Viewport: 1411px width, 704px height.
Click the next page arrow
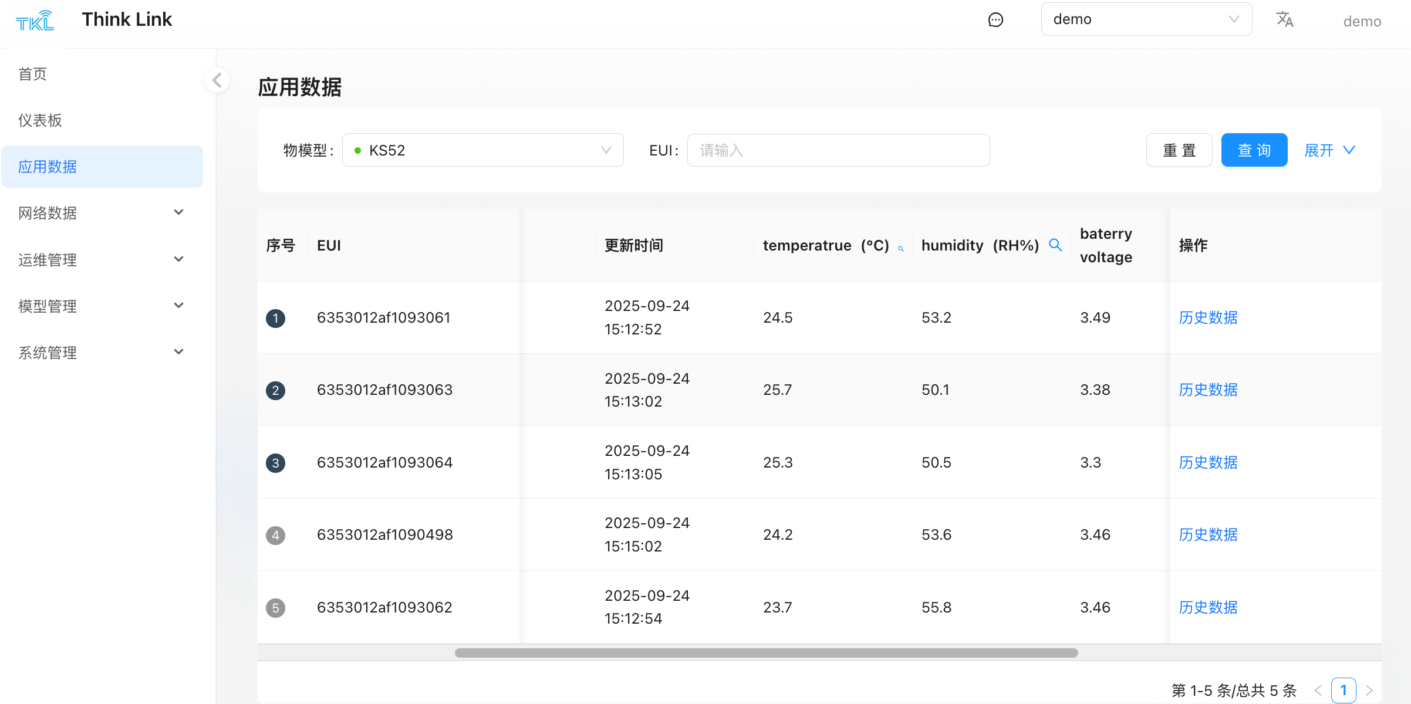pos(1369,691)
